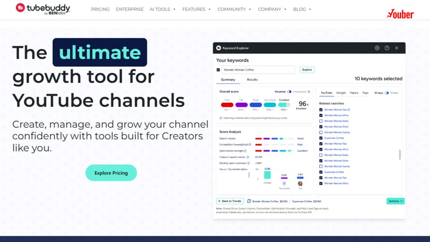Screen dimensions: 430x242
Task: Click the history icon before Wonder Woman Coffee 32/100
Action: tap(249, 201)
